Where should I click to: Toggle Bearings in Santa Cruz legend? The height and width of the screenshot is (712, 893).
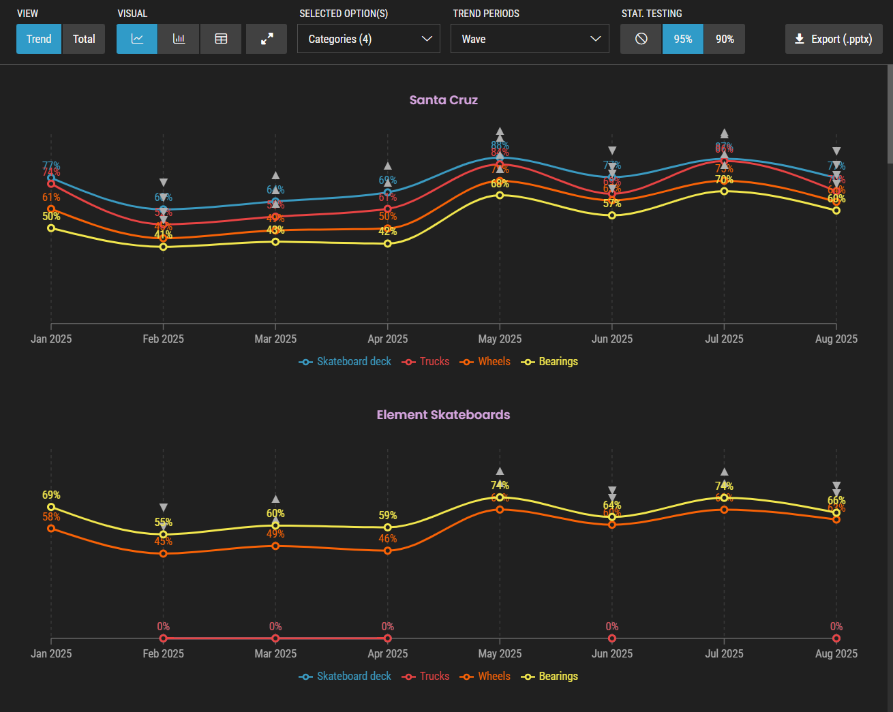[x=549, y=362]
